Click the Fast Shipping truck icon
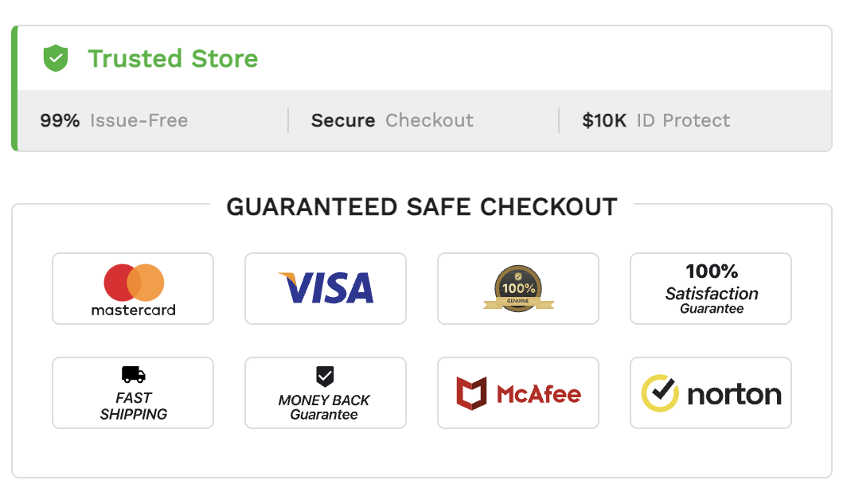Image resolution: width=847 pixels, height=492 pixels. (x=134, y=374)
